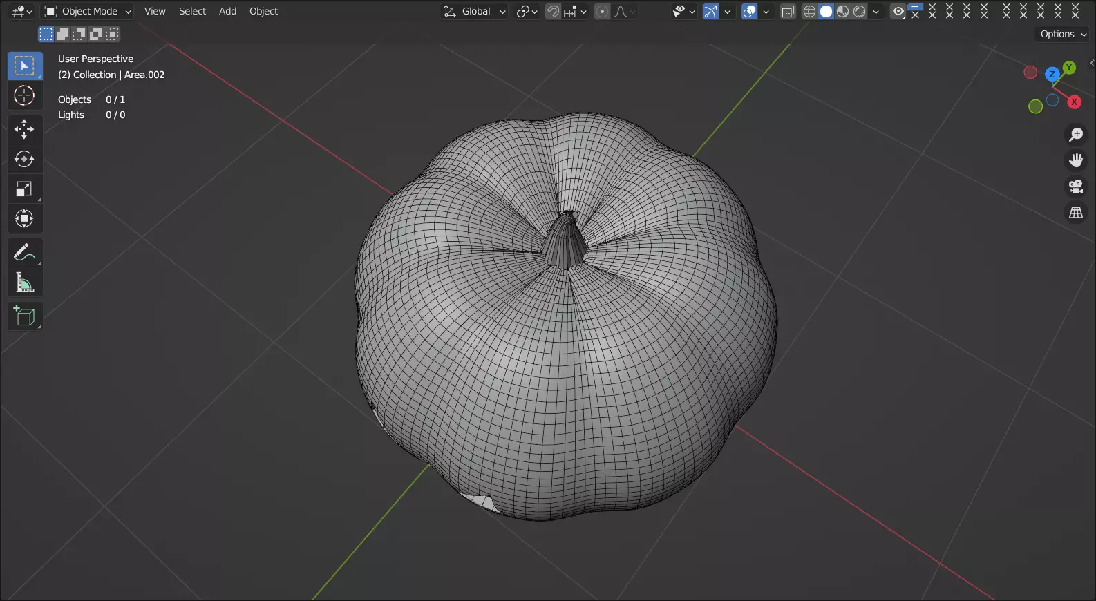Click the pumpkin stem on mesh
The width and height of the screenshot is (1096, 601).
tap(565, 242)
